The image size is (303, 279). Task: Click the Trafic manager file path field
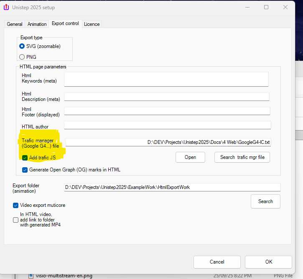[168, 142]
